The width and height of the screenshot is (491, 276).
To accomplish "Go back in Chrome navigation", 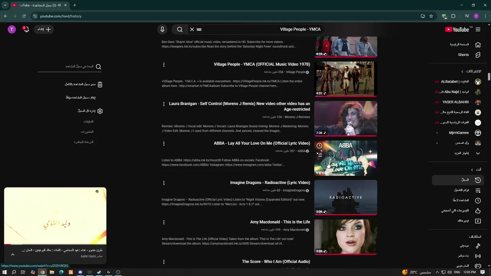I will 5,16.
